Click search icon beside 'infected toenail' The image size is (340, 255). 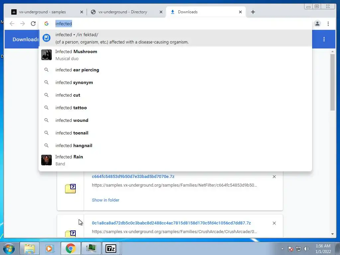pyautogui.click(x=46, y=133)
